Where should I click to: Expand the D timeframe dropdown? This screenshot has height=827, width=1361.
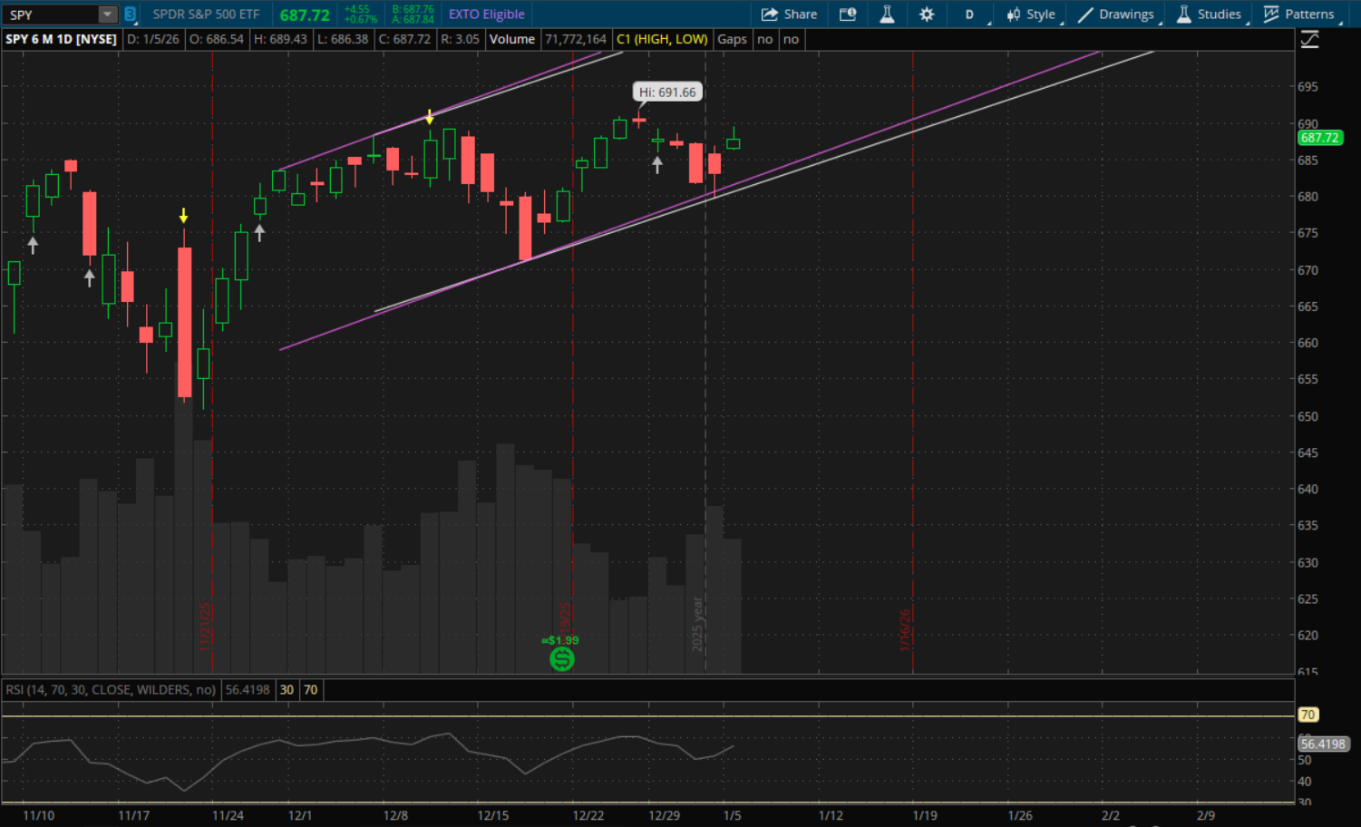(970, 15)
